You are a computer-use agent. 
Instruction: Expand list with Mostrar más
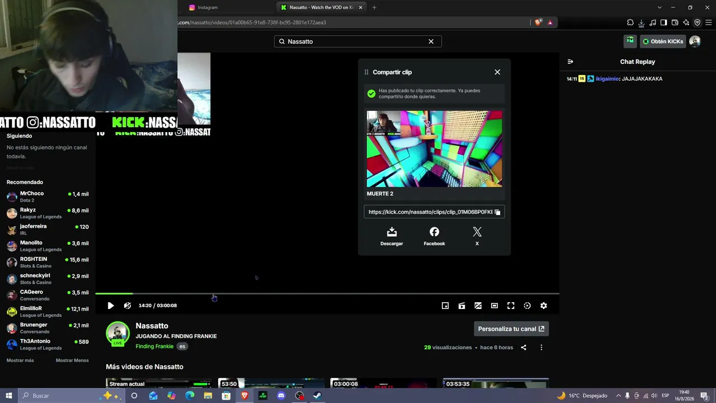coord(20,360)
